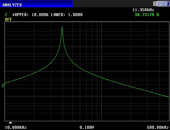170x130 pixels.
Task: Click the resonance peak of the green trace
Action: [x=62, y=27]
